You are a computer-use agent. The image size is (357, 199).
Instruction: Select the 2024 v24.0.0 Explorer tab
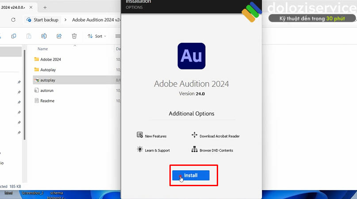point(13,8)
